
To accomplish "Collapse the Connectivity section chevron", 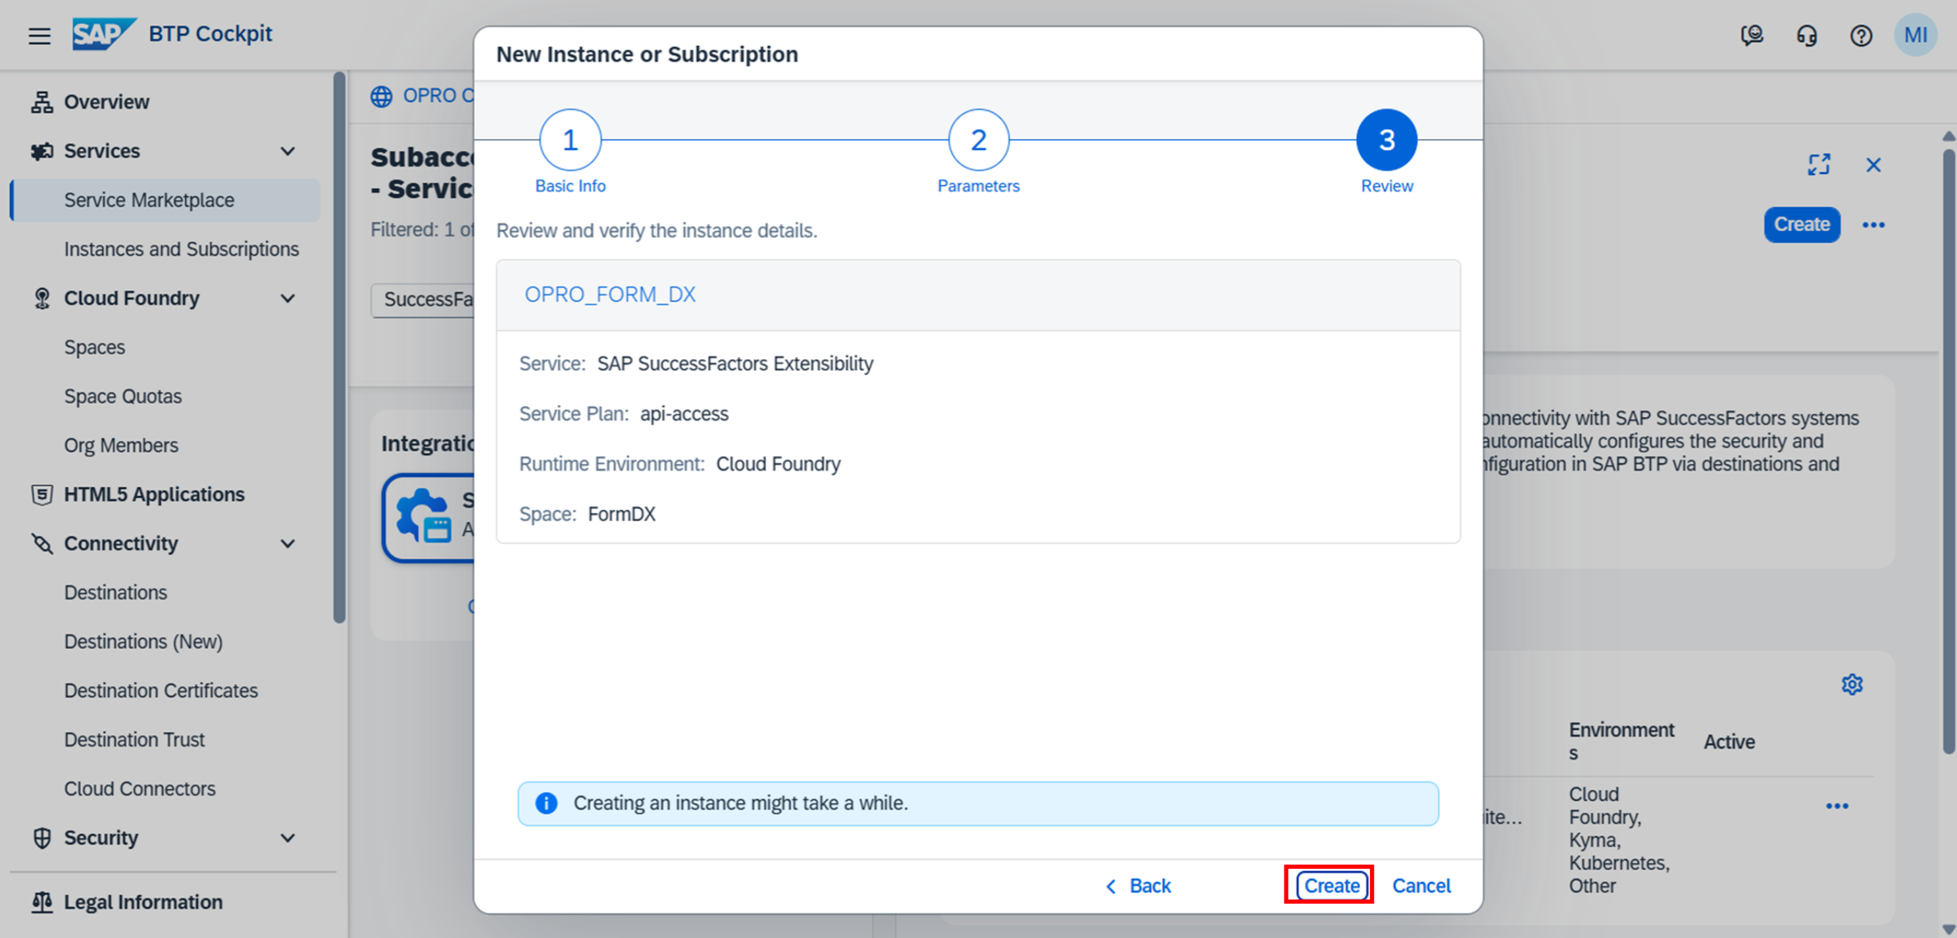I will click(288, 544).
